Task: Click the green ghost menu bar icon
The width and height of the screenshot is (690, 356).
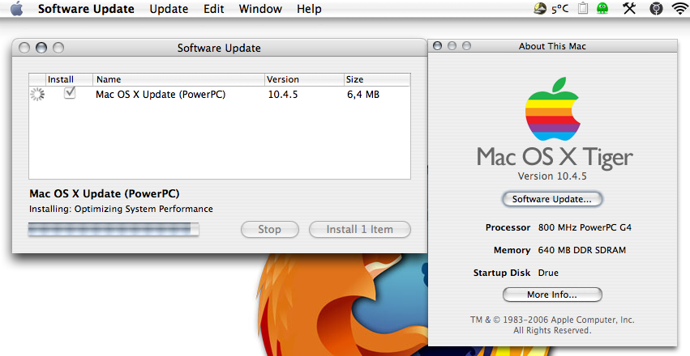Action: (602, 8)
